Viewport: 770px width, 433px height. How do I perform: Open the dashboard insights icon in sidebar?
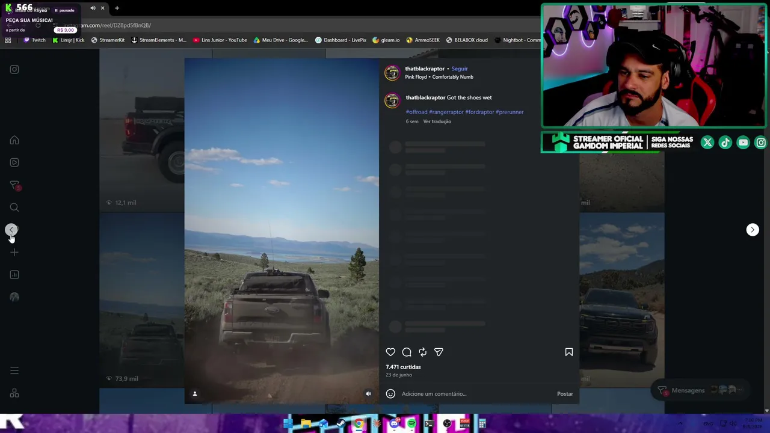click(14, 275)
